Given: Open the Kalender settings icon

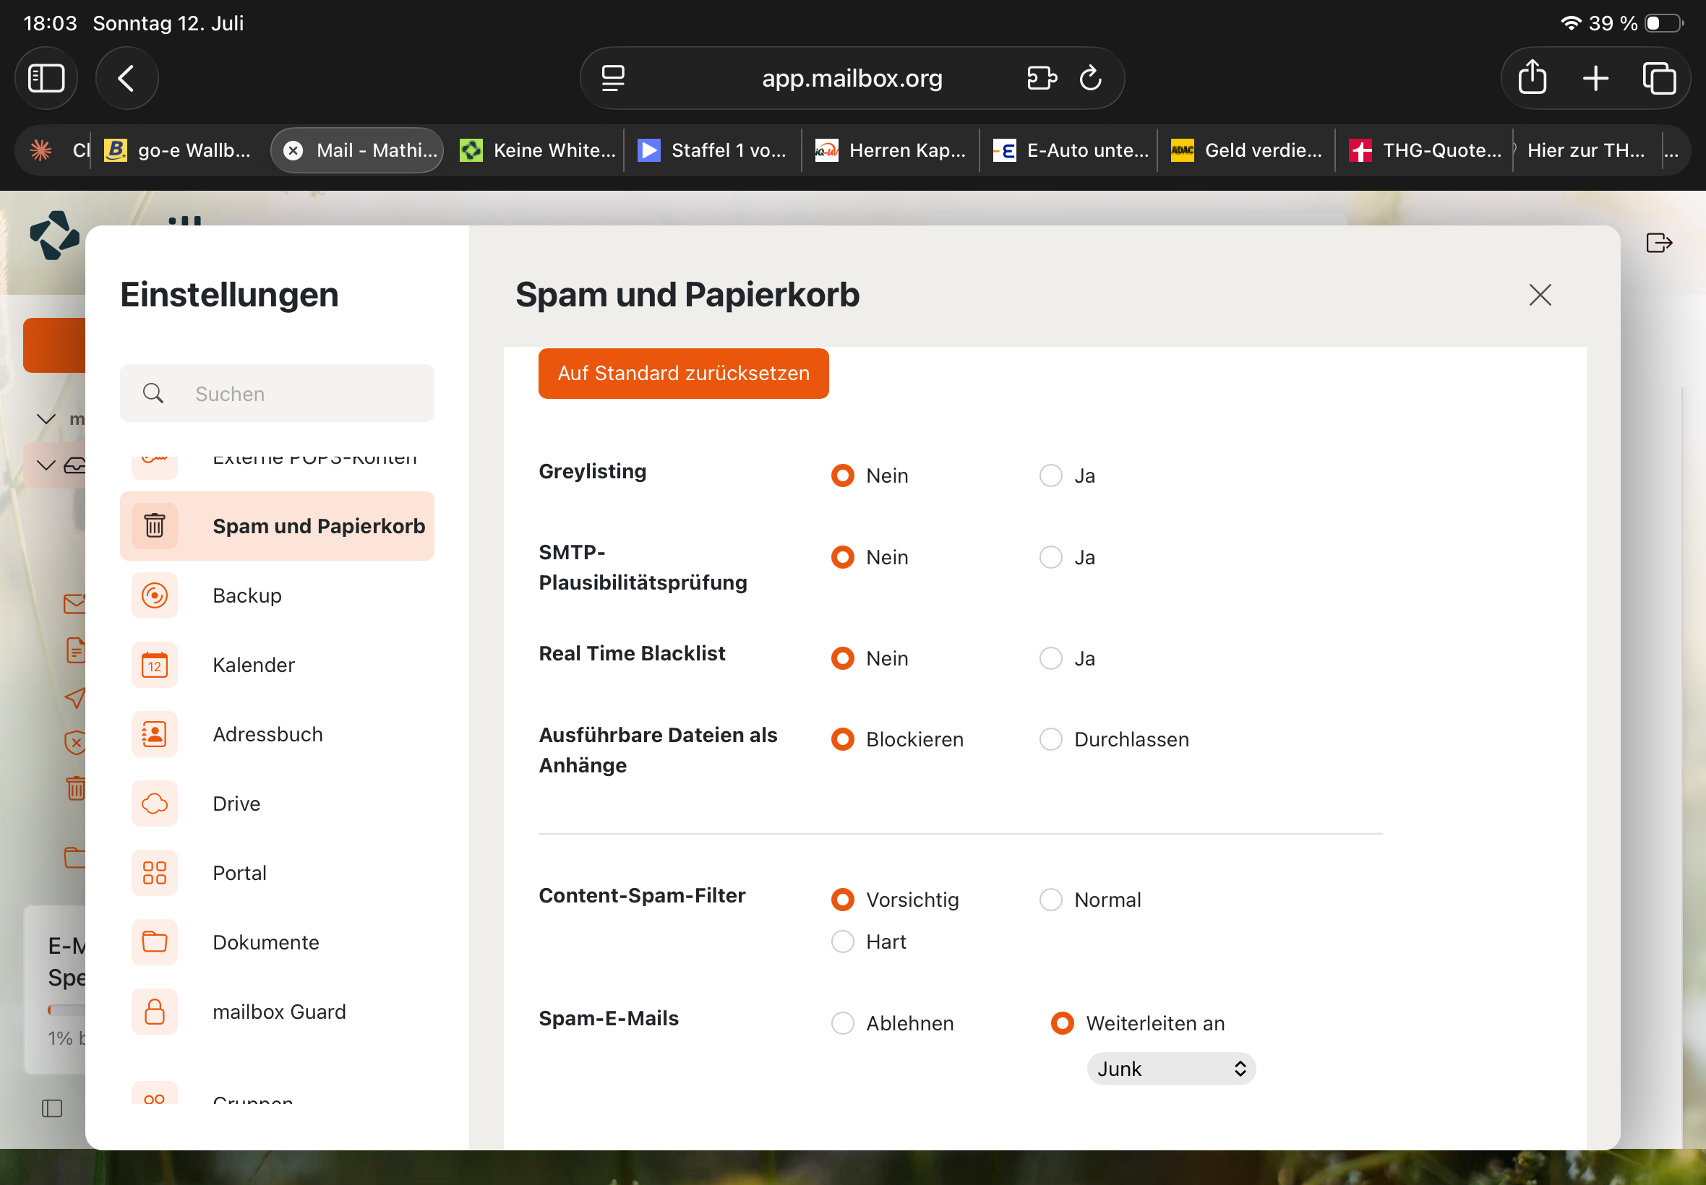Looking at the screenshot, I should (x=155, y=665).
